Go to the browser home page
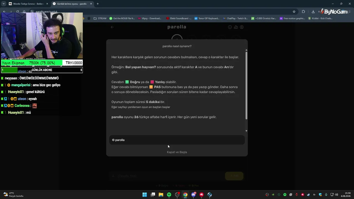 24,12
